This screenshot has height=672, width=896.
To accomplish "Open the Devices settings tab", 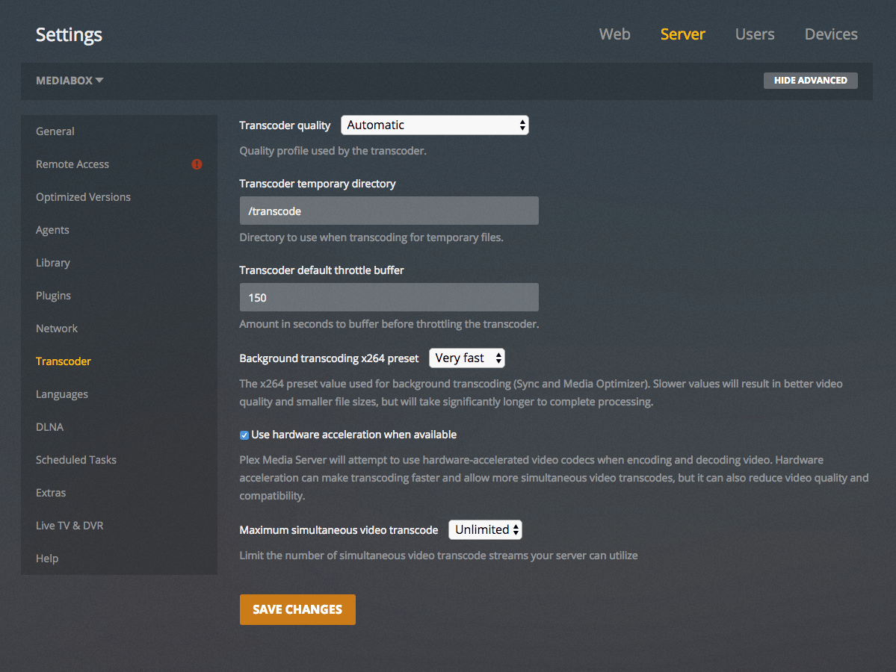I will tap(830, 34).
